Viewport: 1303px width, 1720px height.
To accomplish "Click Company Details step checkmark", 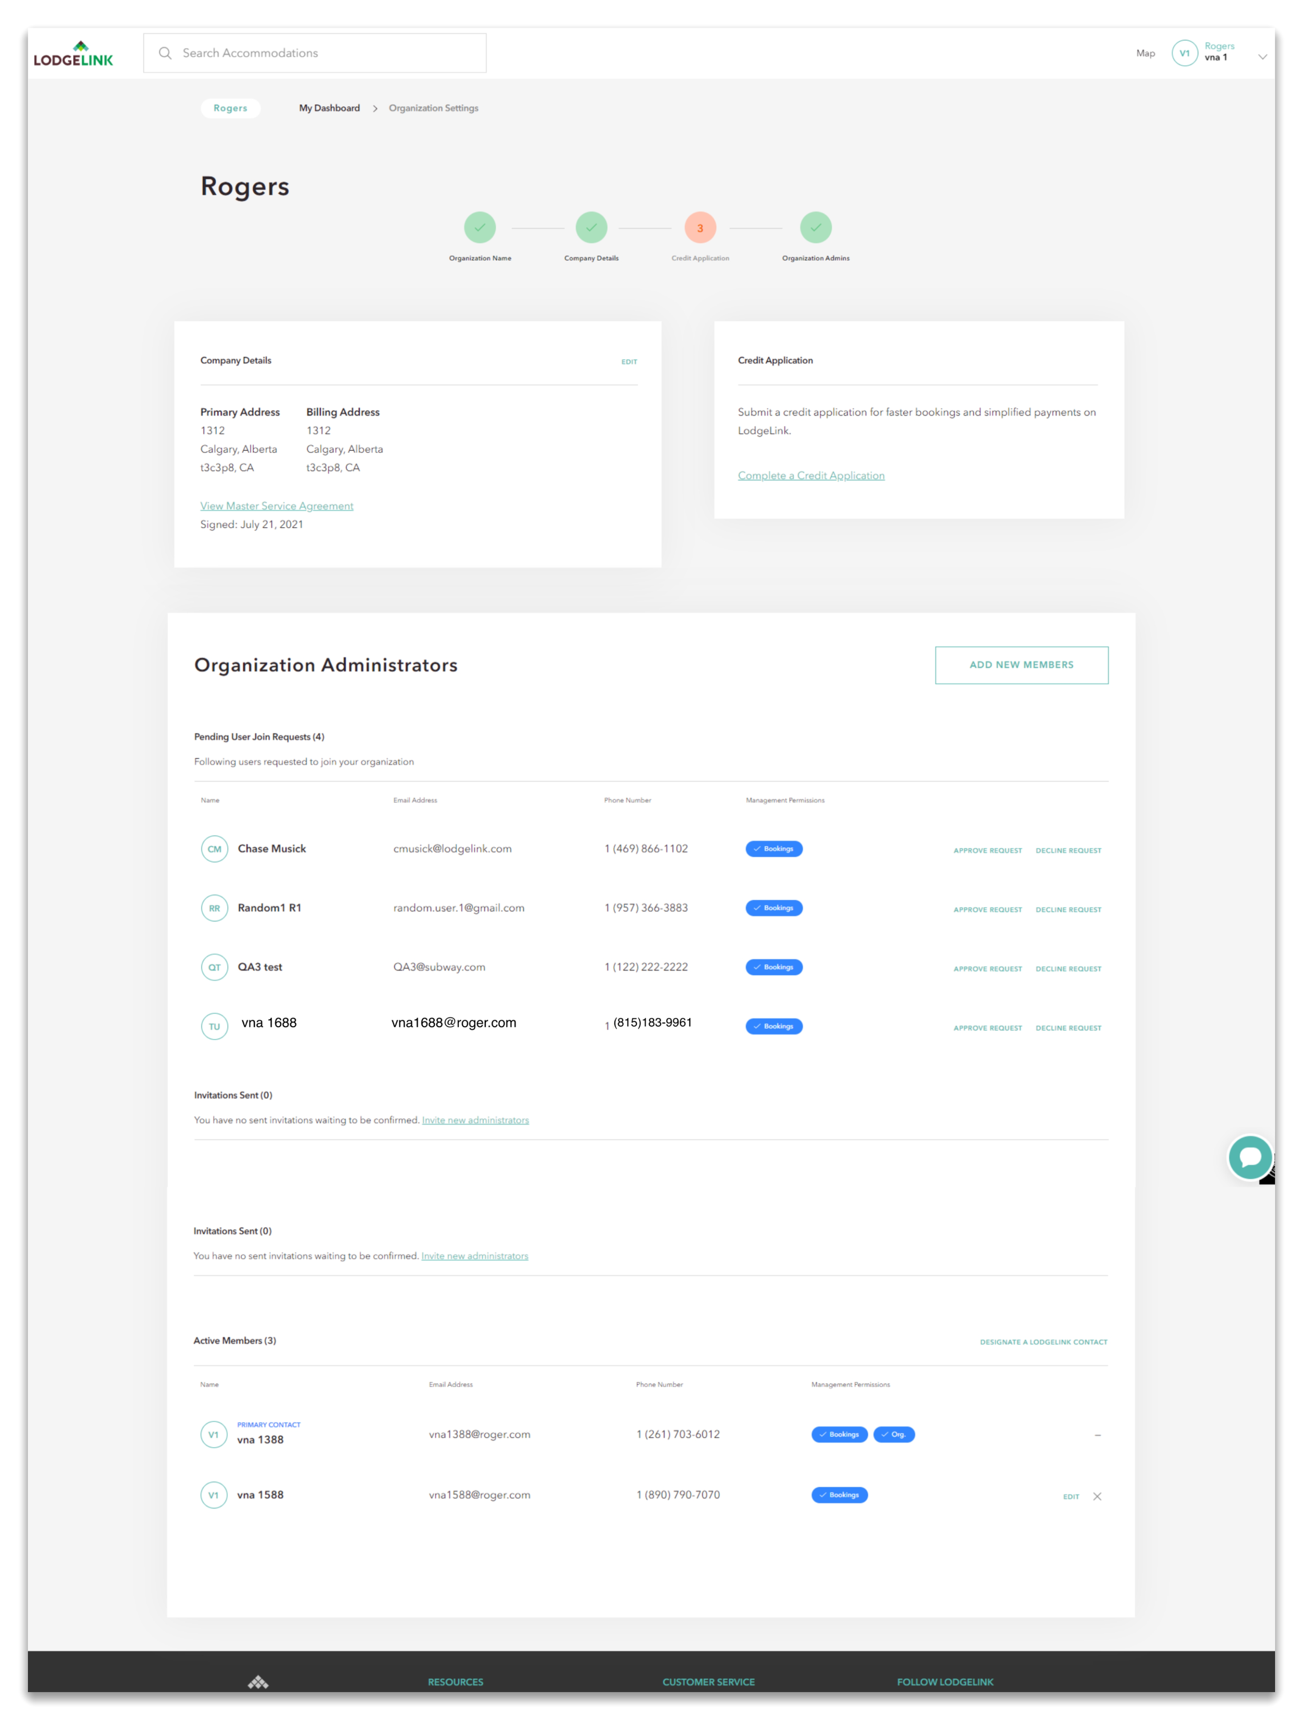I will click(x=592, y=228).
